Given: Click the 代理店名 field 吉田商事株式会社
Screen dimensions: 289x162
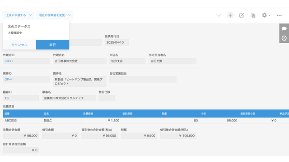Looking at the screenshot, I should coord(79,61).
